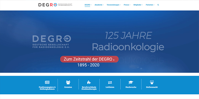
Task: Open the Veranstaltungen navigation menu
Action: (x=113, y=5)
